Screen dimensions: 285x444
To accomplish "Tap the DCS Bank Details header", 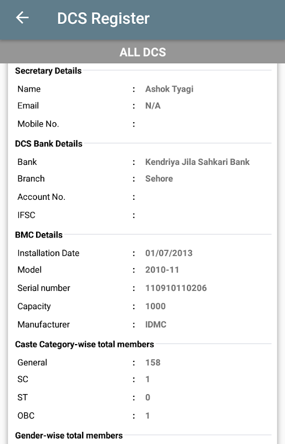I will pos(49,144).
